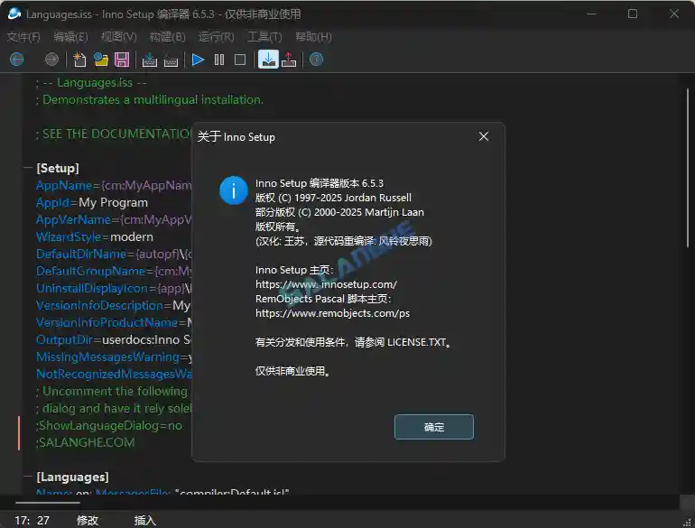This screenshot has width=695, height=528.
Task: Close the 关于 Inno Setup dialog
Action: click(x=484, y=136)
